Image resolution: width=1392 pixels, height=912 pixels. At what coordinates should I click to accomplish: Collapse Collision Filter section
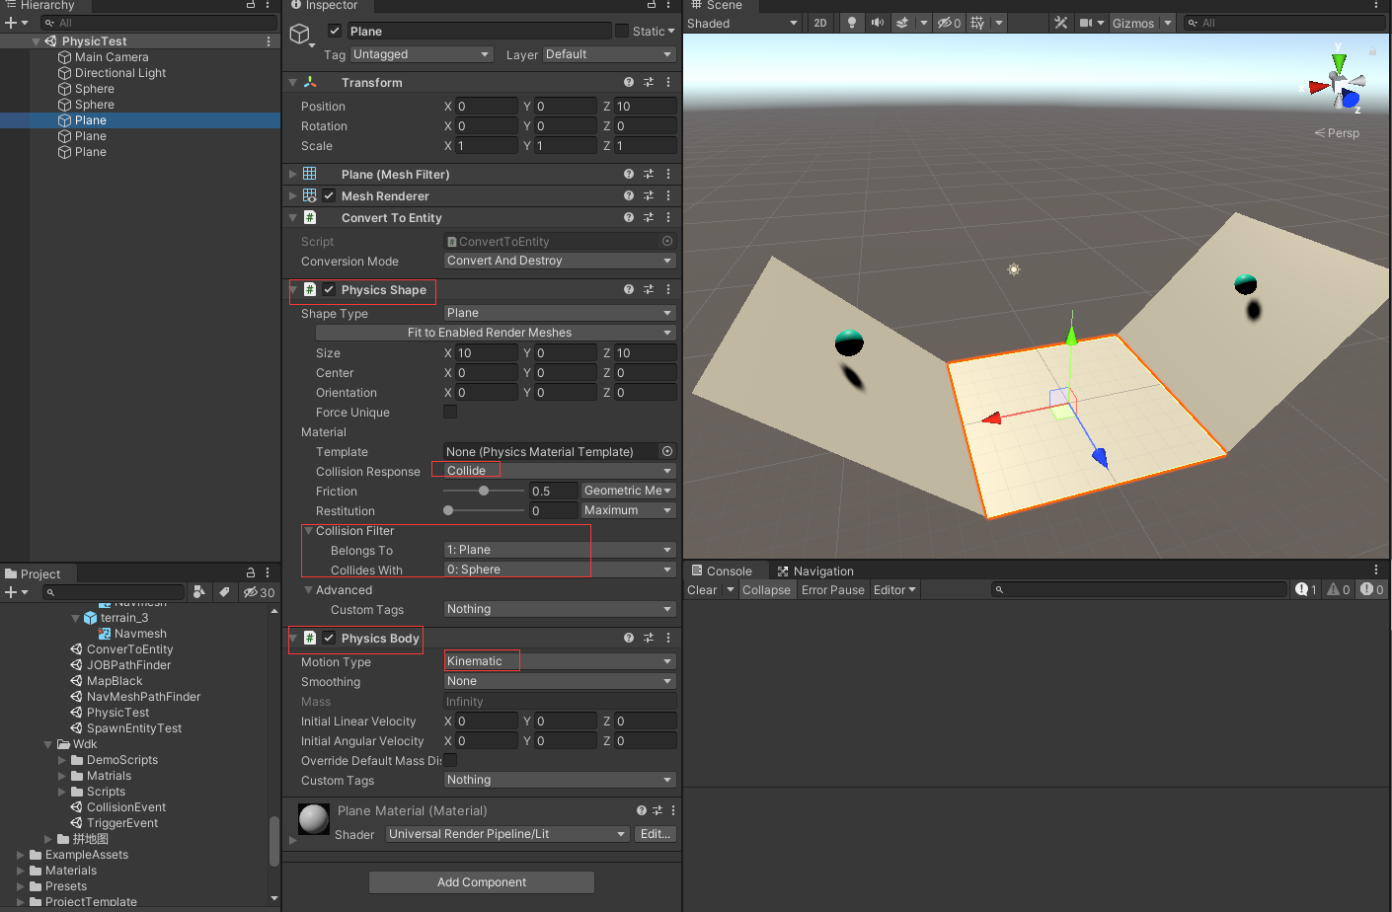[308, 531]
